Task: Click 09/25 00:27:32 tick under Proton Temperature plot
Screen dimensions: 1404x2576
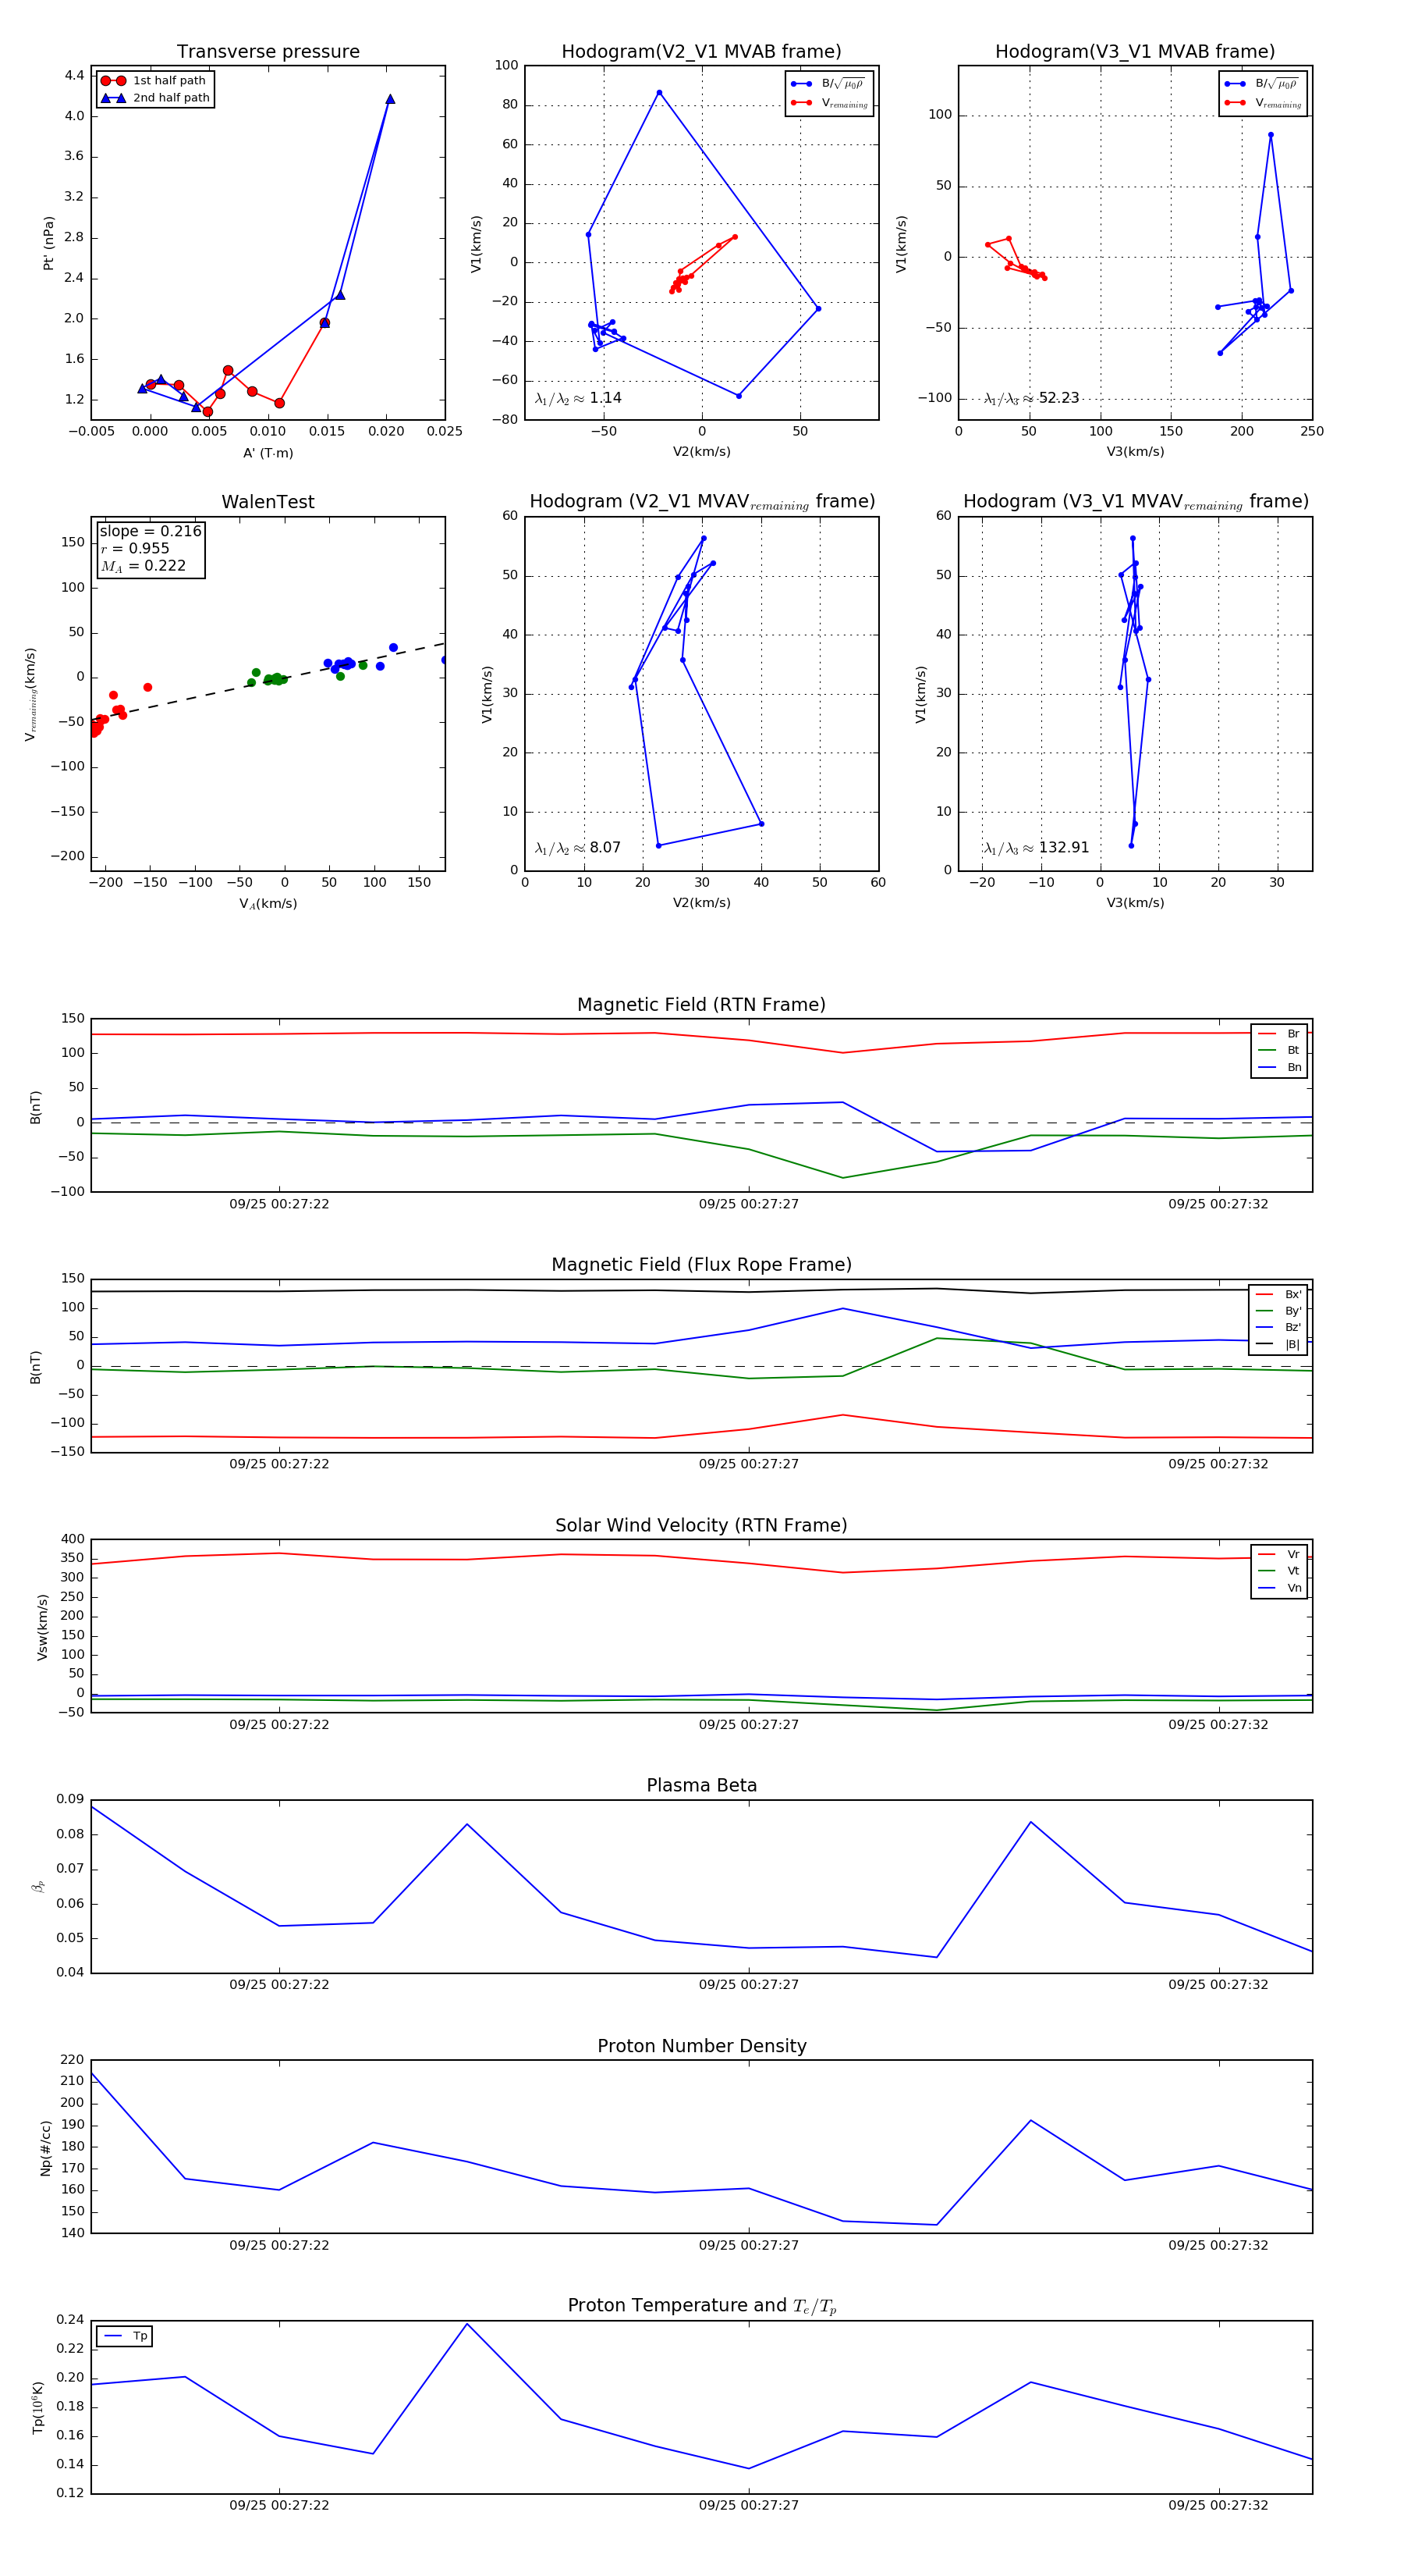Action: (1218, 2506)
